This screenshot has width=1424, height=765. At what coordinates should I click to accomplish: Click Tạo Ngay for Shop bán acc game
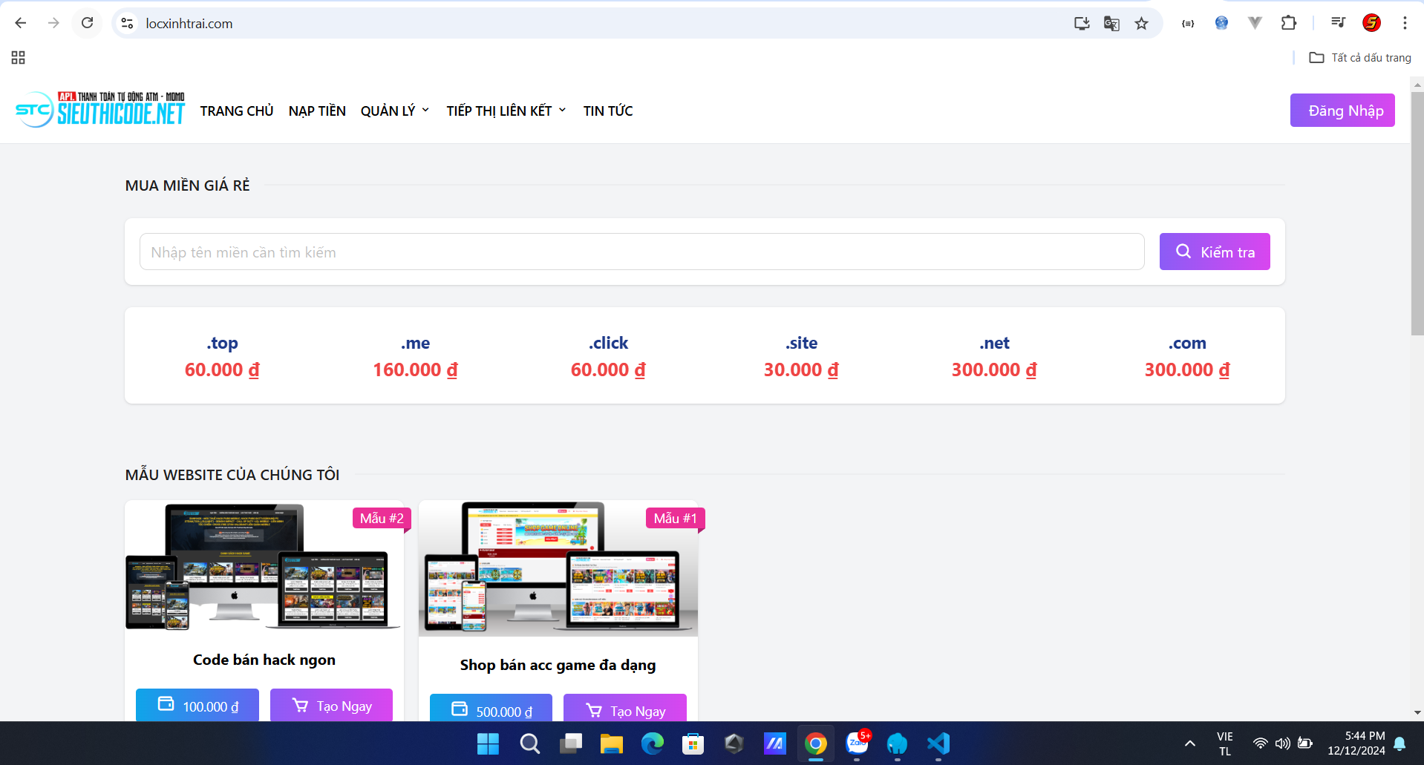[x=624, y=710]
